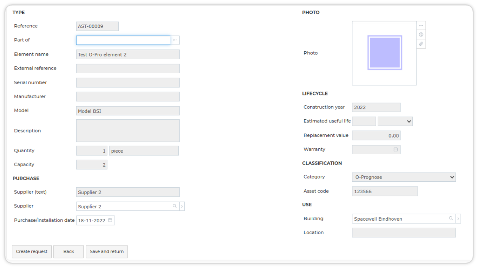The width and height of the screenshot is (478, 268).
Task: Open the Category dropdown showing O-Prognose
Action: (x=404, y=177)
